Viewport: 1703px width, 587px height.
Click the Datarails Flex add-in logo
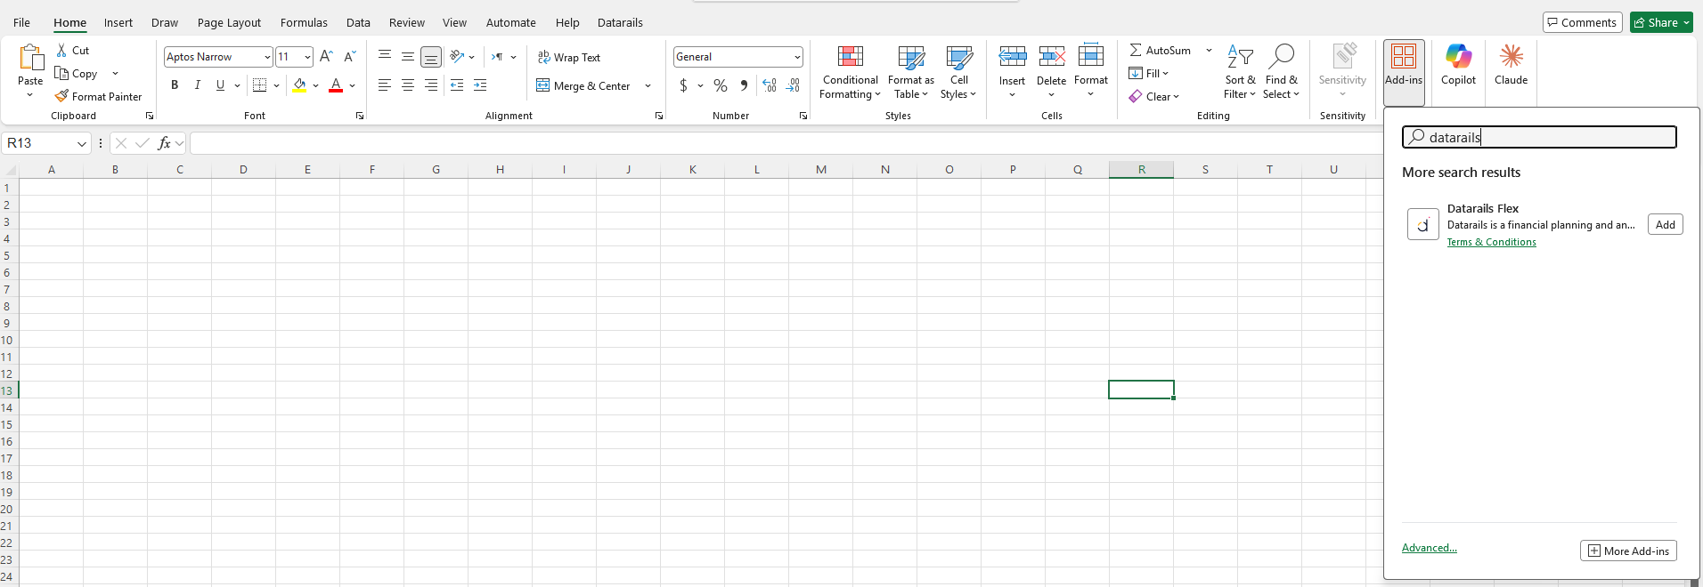click(1422, 224)
